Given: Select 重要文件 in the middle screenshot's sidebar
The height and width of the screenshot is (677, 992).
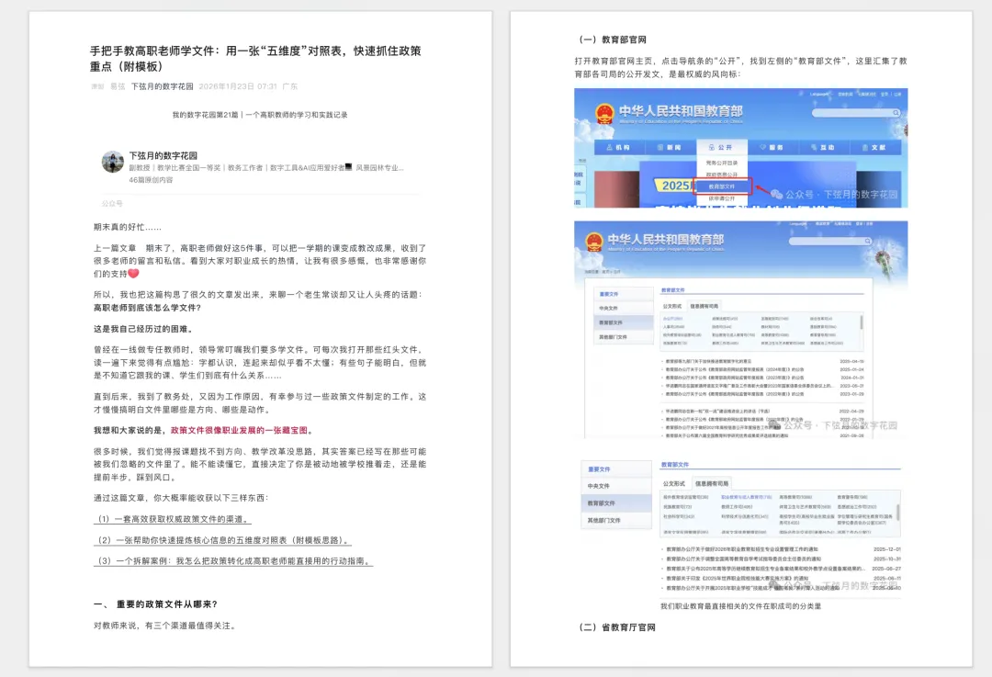Looking at the screenshot, I should click(623, 294).
